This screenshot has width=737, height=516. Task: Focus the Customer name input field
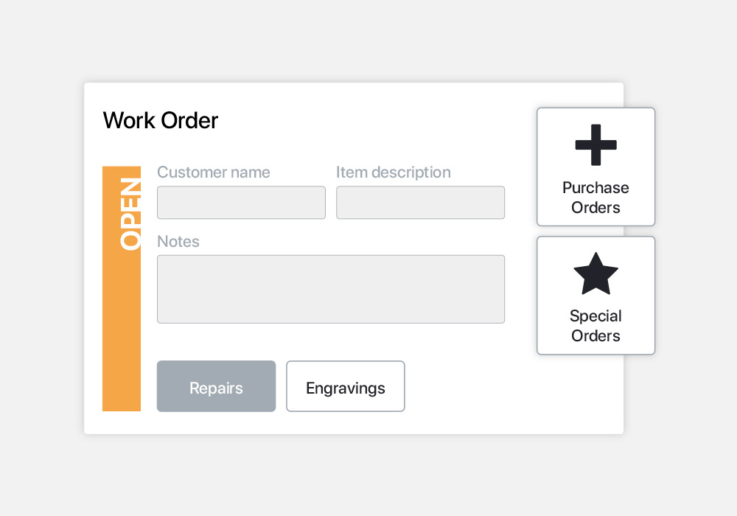click(241, 203)
